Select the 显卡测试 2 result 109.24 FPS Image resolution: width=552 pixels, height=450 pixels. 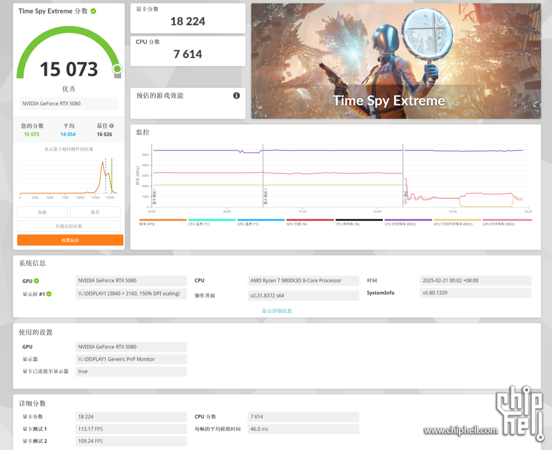click(131, 441)
